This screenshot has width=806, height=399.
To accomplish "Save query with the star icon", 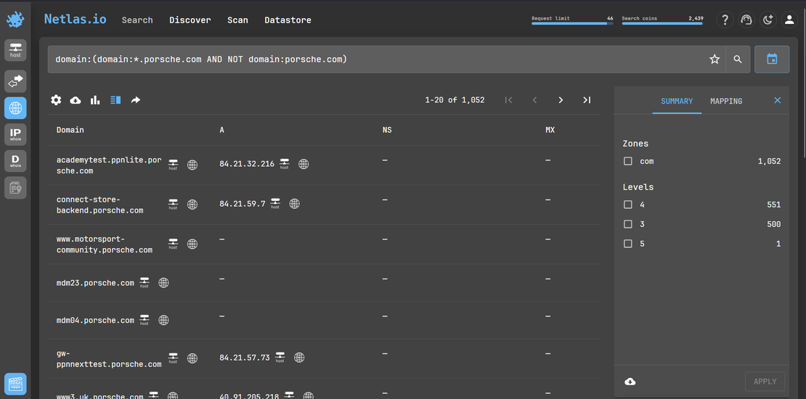I will (x=715, y=59).
